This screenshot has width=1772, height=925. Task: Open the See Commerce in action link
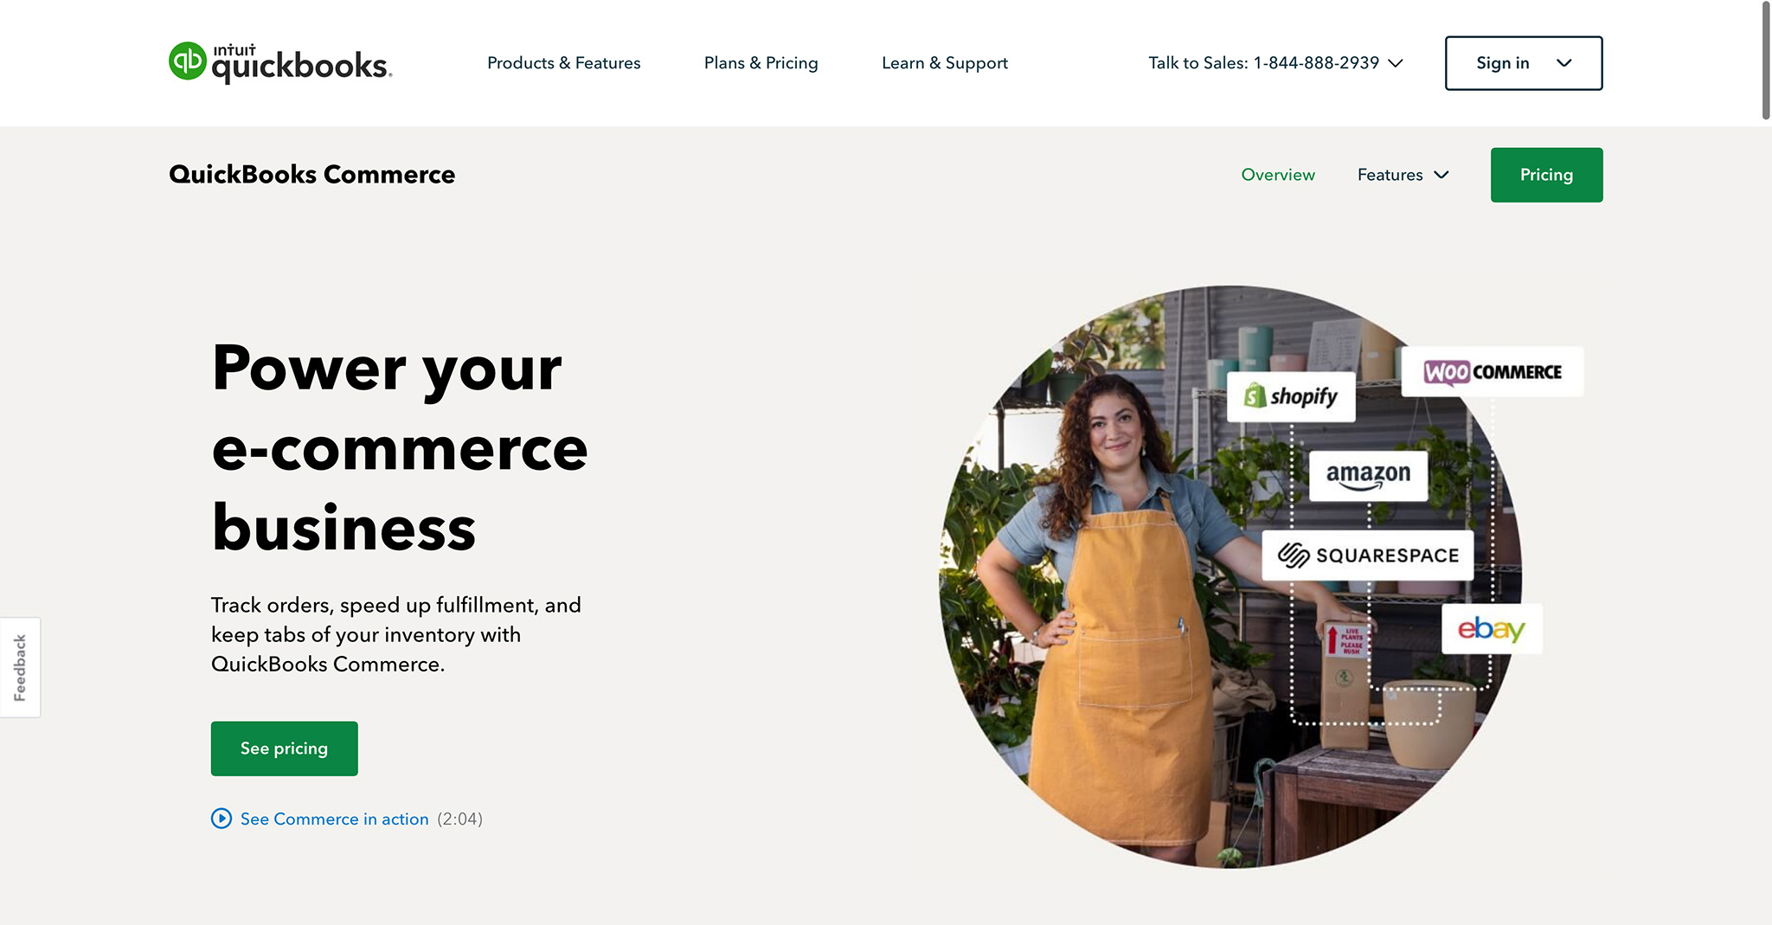coord(334,819)
